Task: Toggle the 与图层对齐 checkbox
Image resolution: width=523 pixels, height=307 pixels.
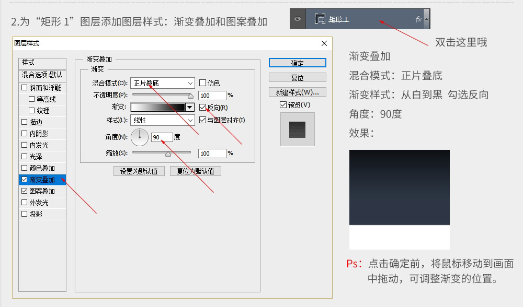Action: 202,120
